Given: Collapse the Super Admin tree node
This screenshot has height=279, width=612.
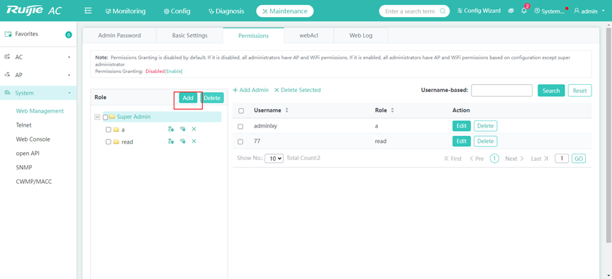Looking at the screenshot, I should 97,117.
